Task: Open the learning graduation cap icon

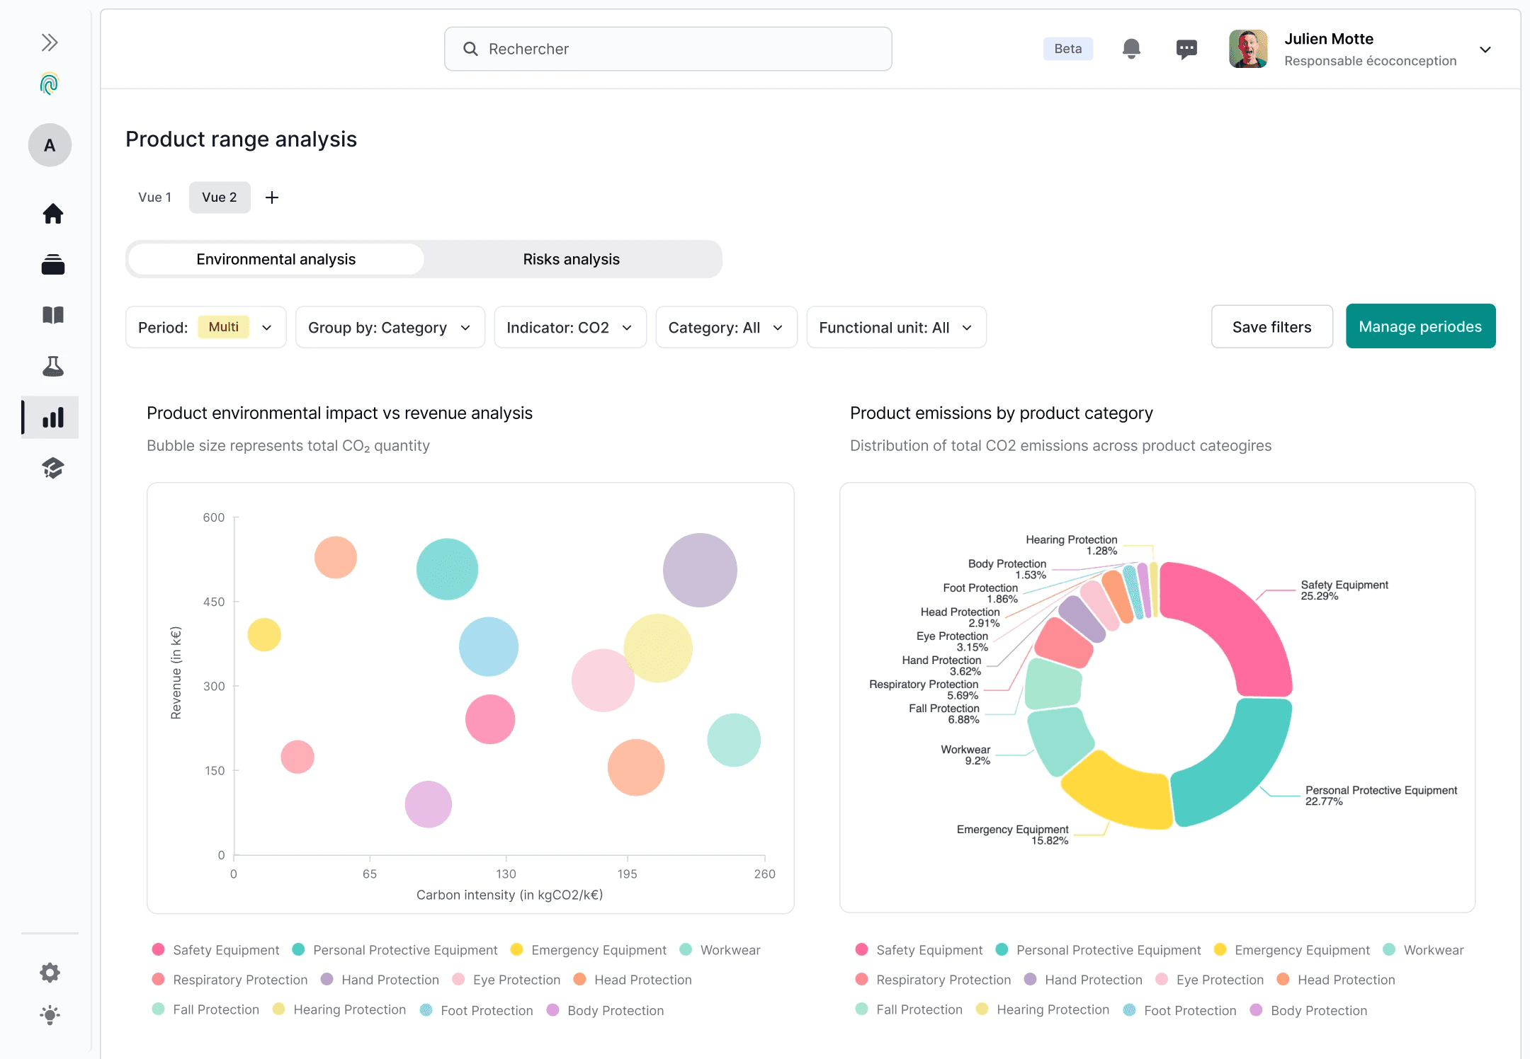Action: [x=53, y=468]
